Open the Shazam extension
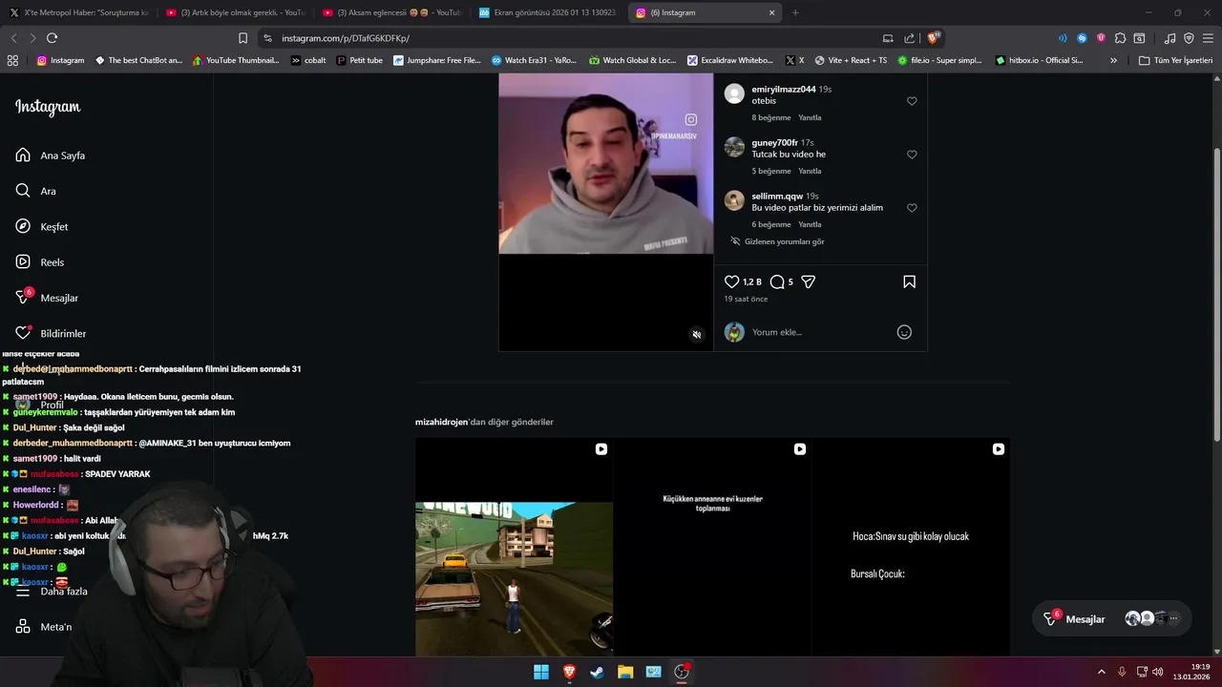Image resolution: width=1222 pixels, height=687 pixels. tap(1082, 38)
